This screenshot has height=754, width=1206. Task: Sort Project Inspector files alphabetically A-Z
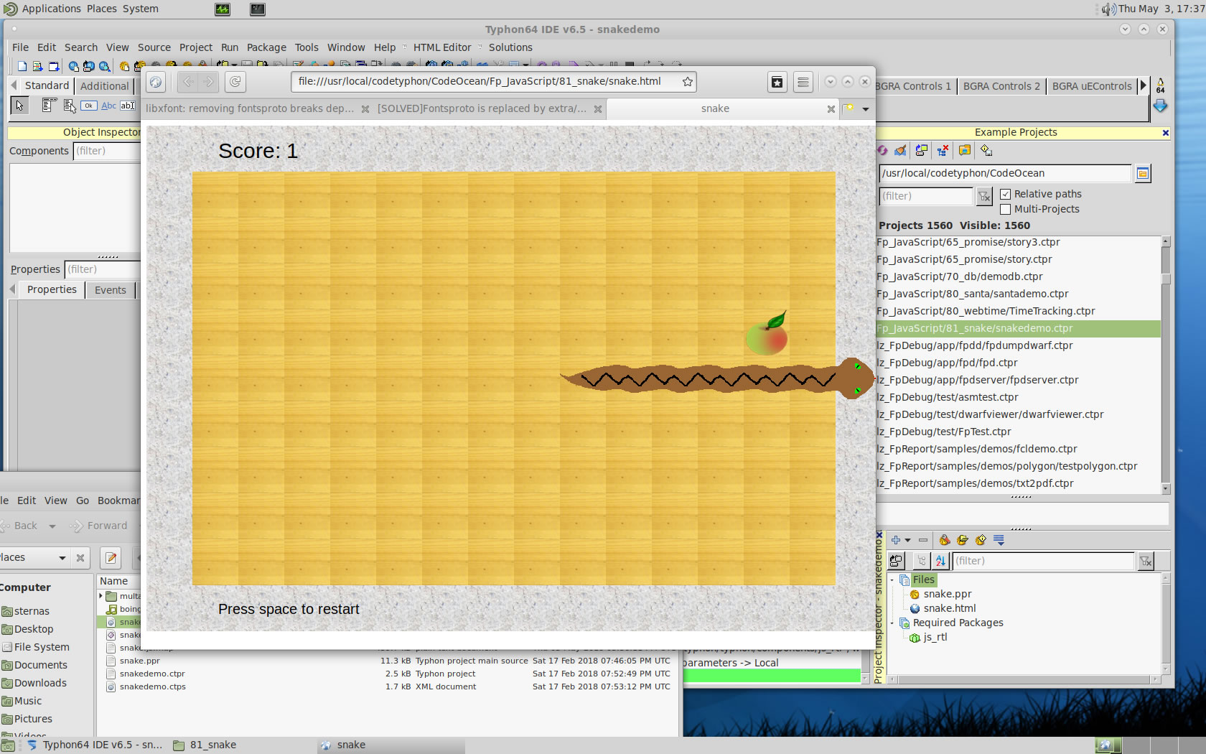[940, 561]
